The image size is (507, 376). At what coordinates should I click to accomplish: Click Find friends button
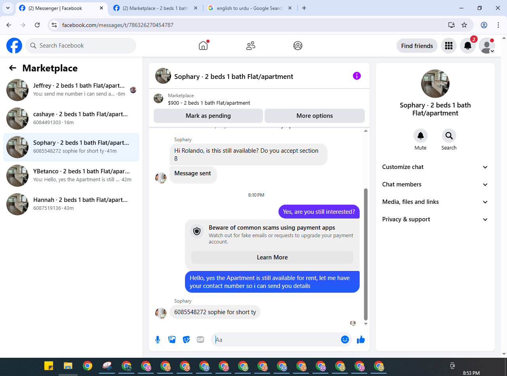pyautogui.click(x=417, y=46)
